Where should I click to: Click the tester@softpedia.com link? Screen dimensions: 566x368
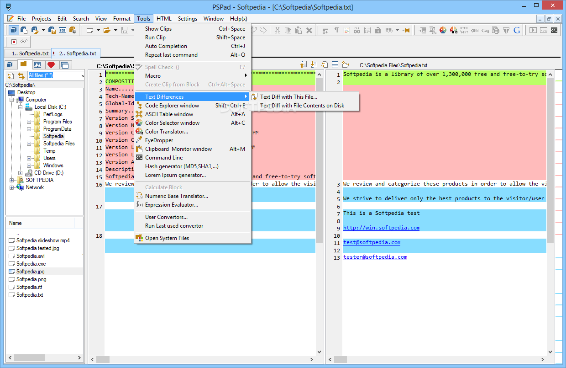[x=375, y=257]
